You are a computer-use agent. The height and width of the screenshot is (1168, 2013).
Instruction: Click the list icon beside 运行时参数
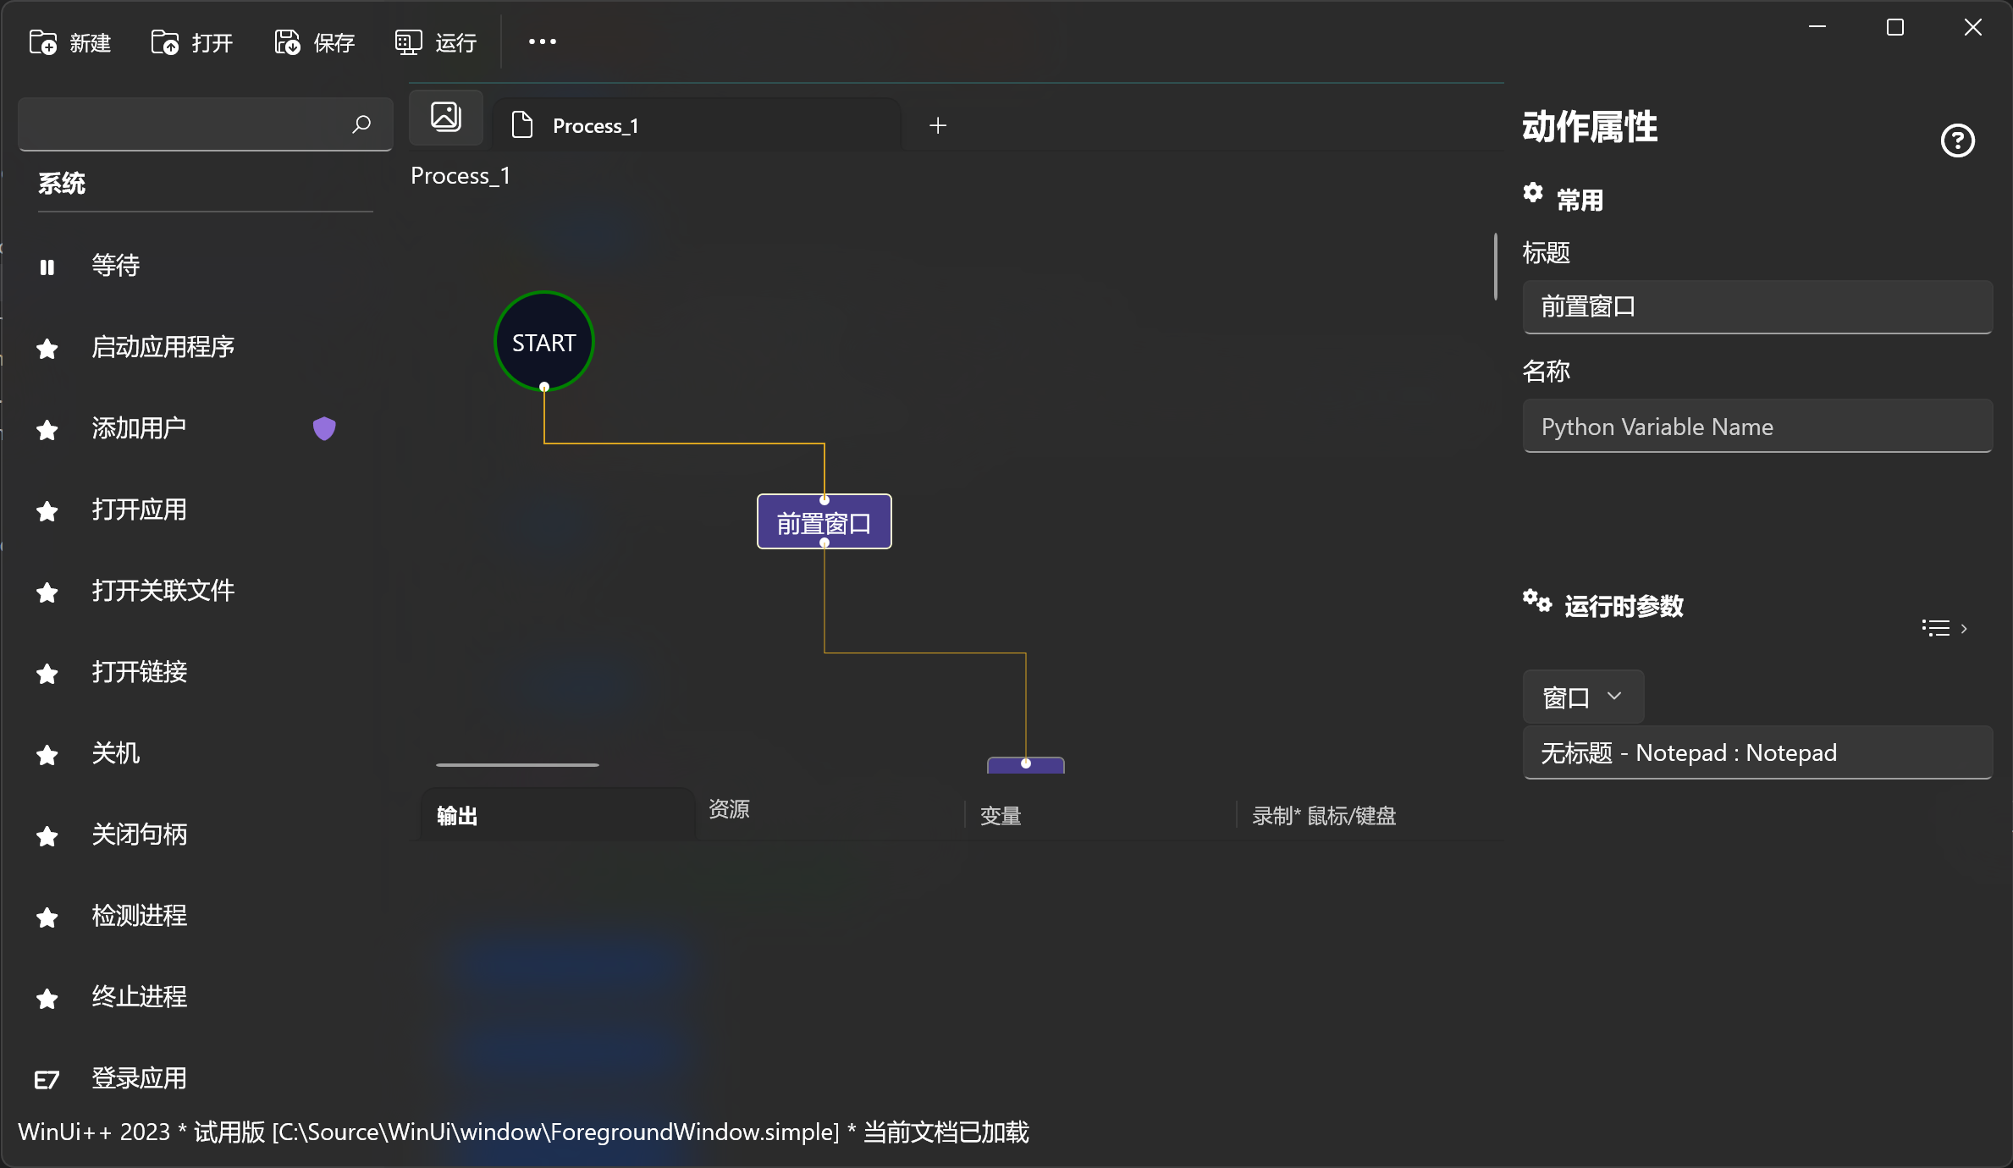pos(1937,627)
